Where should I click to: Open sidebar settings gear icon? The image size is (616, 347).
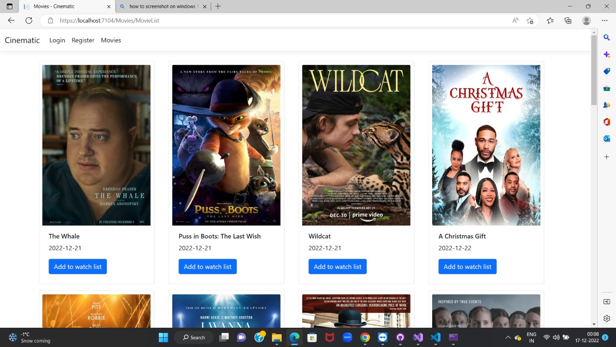coord(606,319)
